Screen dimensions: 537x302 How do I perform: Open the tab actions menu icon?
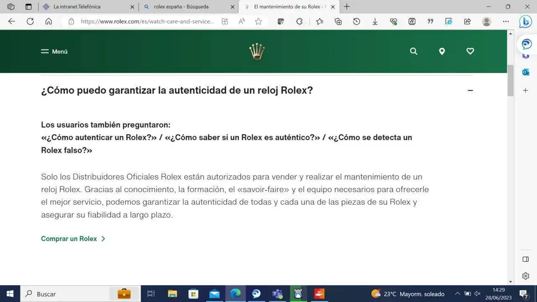[x=29, y=7]
